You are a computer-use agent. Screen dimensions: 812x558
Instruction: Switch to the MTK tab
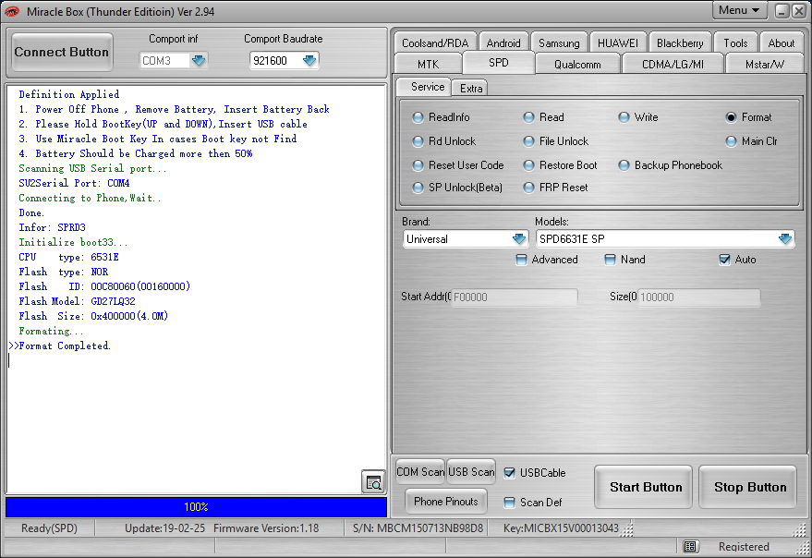pyautogui.click(x=428, y=65)
